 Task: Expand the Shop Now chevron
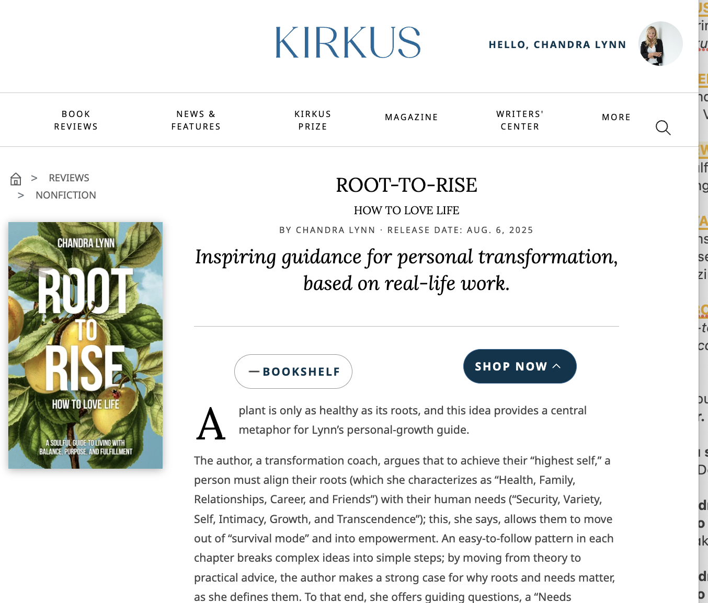[557, 366]
